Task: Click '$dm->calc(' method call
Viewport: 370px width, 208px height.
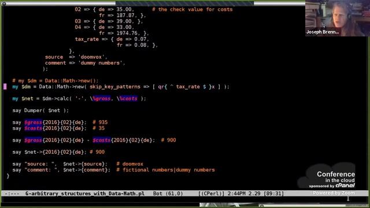Action: 57,99
